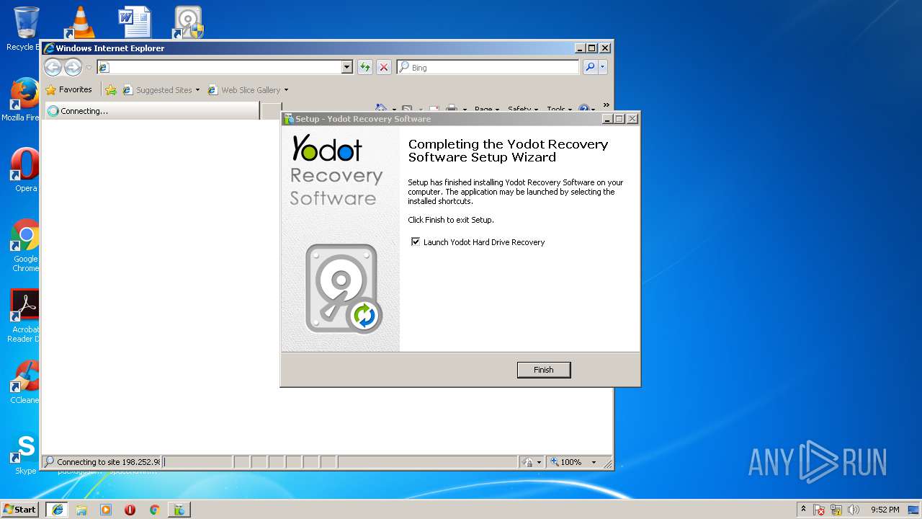Uncheck Launch Yodot Hard Drive Recovery
The image size is (922, 519).
[x=416, y=242]
